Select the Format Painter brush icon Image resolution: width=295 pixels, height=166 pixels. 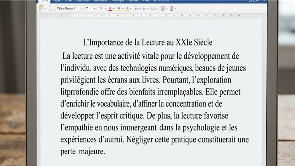tap(50, 11)
